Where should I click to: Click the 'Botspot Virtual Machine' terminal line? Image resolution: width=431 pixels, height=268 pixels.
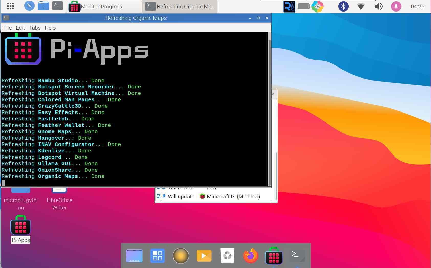[71, 93]
